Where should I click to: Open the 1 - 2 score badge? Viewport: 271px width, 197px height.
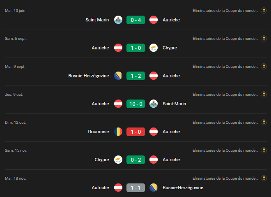135,76
